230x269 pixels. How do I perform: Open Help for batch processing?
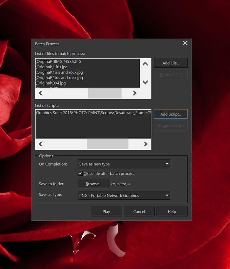(172, 212)
